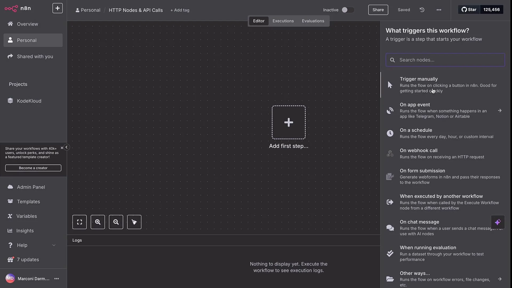Click the MD user avatar
Image resolution: width=512 pixels, height=288 pixels.
10,278
